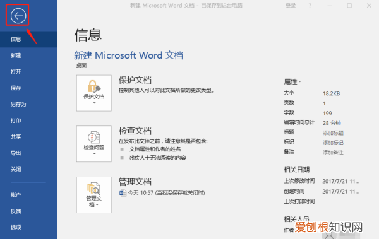The height and width of the screenshot is (239, 379).
Task: Click the 桌面 location path text
Action: [81, 66]
